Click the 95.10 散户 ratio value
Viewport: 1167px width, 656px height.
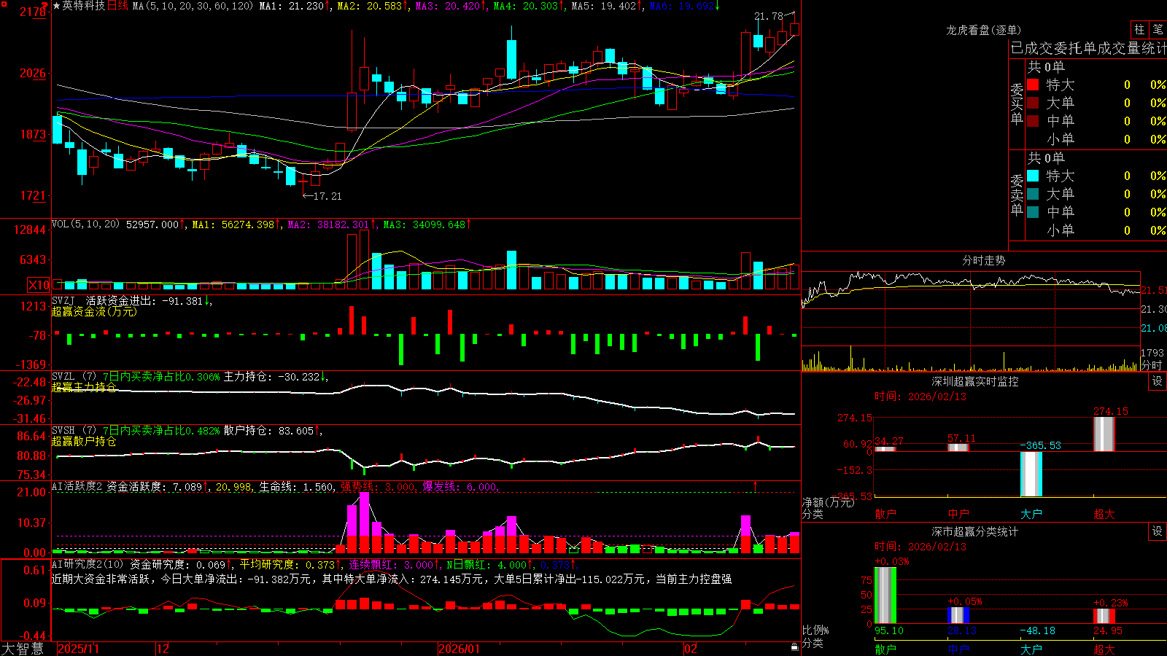tap(889, 630)
